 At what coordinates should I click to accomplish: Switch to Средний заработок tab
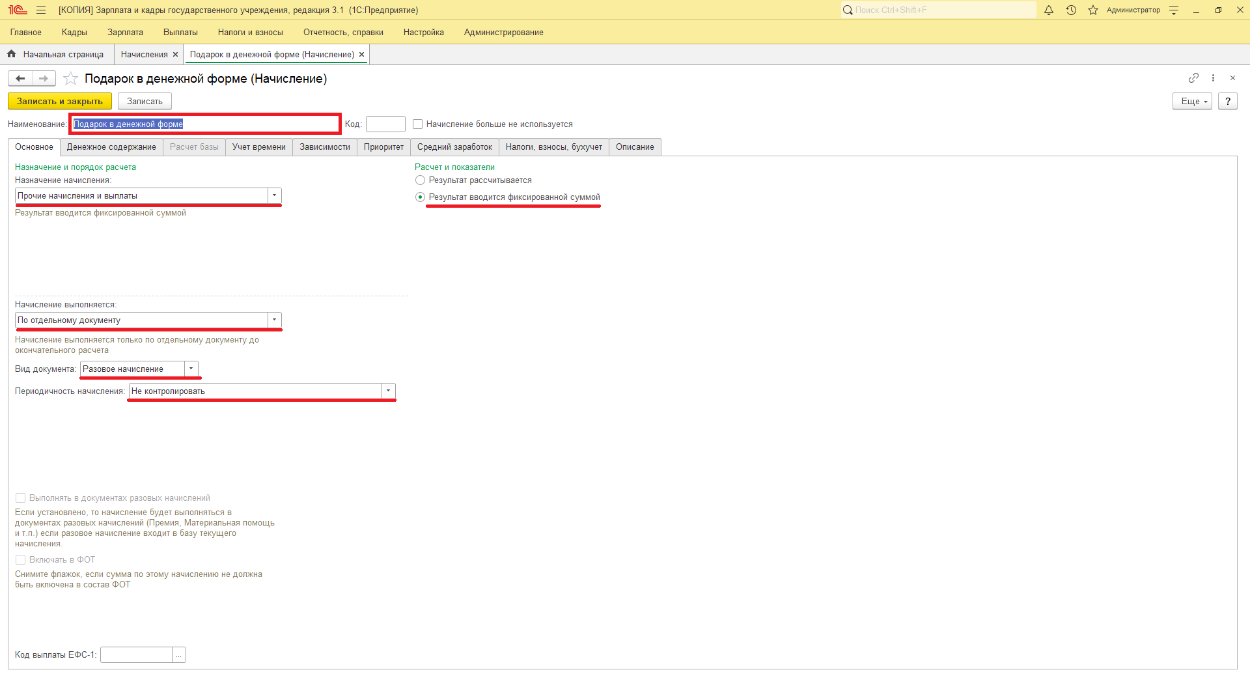(455, 147)
